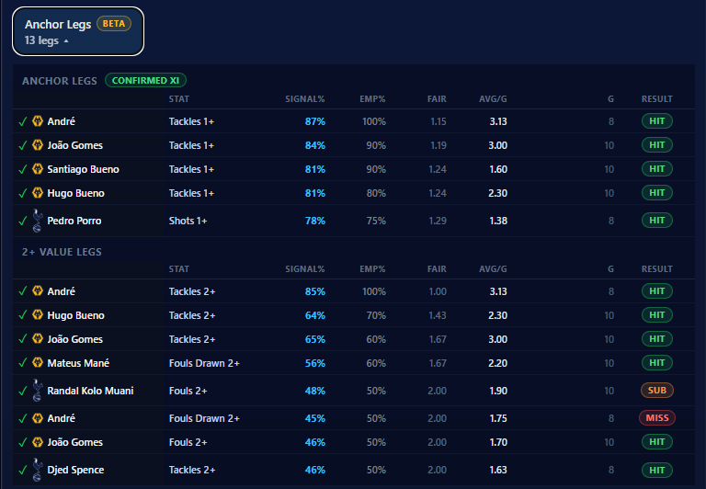Click the Tottenham crest beside Djed Spence
Image resolution: width=706 pixels, height=489 pixels.
(x=38, y=470)
